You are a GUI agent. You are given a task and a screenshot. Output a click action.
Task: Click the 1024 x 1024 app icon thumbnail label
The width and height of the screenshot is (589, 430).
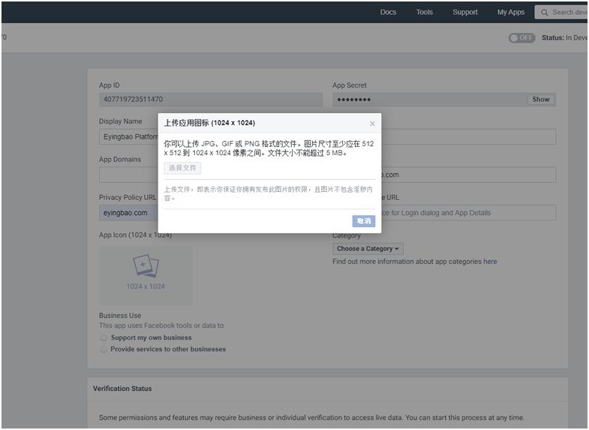pos(146,286)
